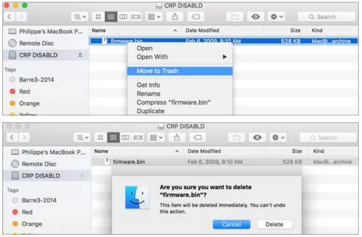Viewport: 362px width, 237px height.
Task: Select Philippe's MacBook P... in top sidebar
Action: click(46, 32)
